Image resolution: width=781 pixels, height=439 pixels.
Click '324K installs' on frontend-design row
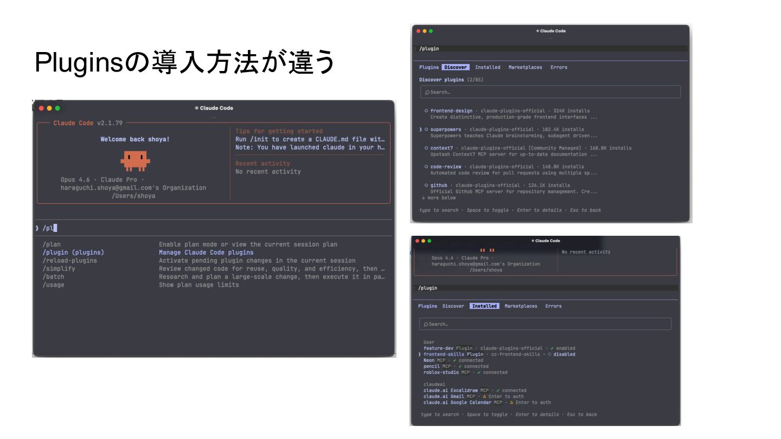571,111
